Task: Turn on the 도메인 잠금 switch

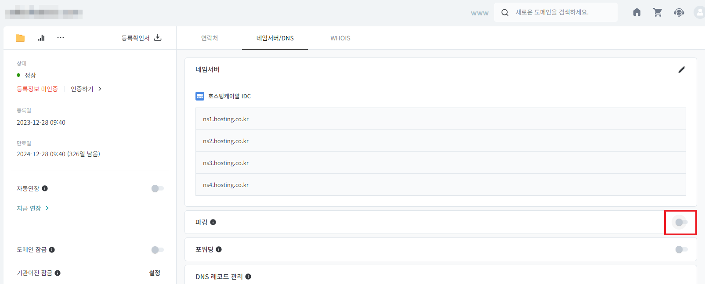Action: [157, 250]
